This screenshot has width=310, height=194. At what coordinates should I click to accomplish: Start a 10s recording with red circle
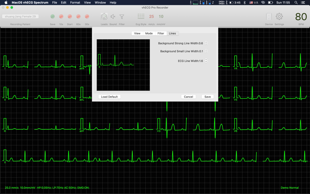61,17
